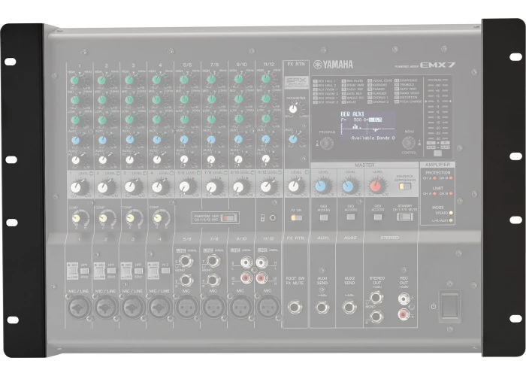The height and width of the screenshot is (376, 526).
Task: Click the AUX1 SEND output jack
Action: [322, 307]
